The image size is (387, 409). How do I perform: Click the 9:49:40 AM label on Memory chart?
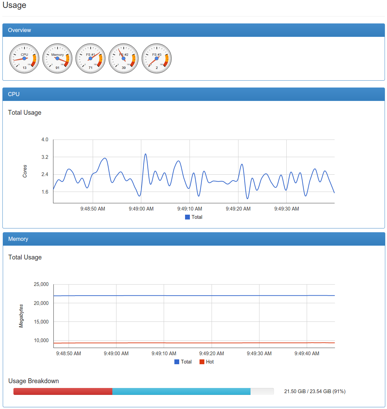307,354
